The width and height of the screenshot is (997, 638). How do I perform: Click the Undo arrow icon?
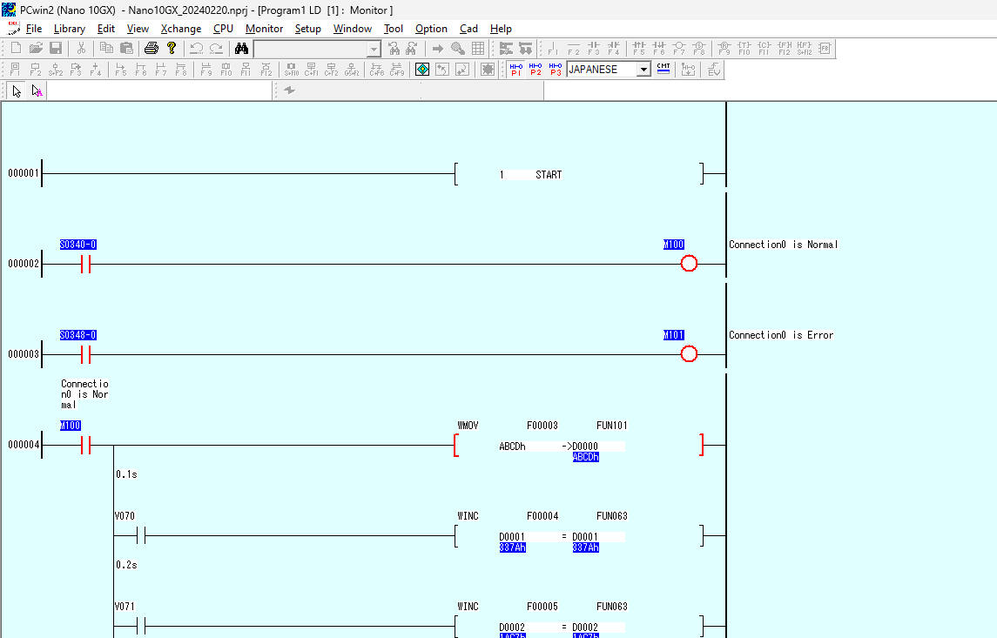197,48
